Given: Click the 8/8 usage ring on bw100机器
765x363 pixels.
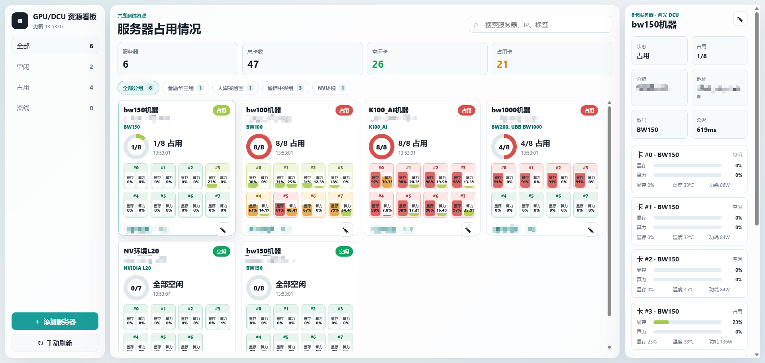Looking at the screenshot, I should click(x=259, y=147).
